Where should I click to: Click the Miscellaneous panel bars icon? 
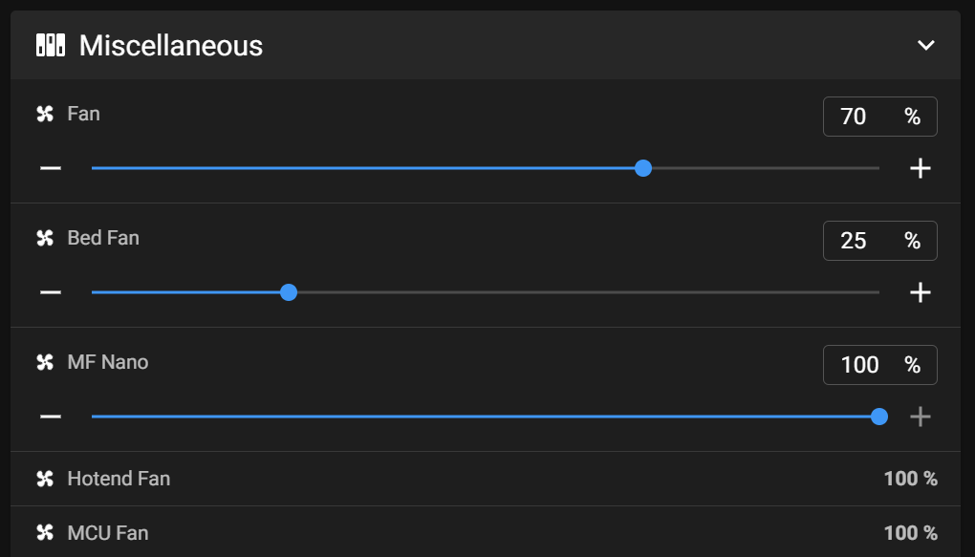pos(51,45)
